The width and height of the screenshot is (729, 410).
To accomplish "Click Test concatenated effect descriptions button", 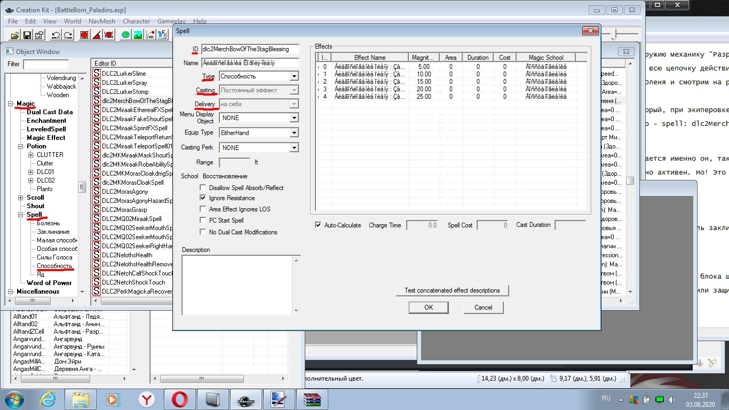I will coord(452,290).
